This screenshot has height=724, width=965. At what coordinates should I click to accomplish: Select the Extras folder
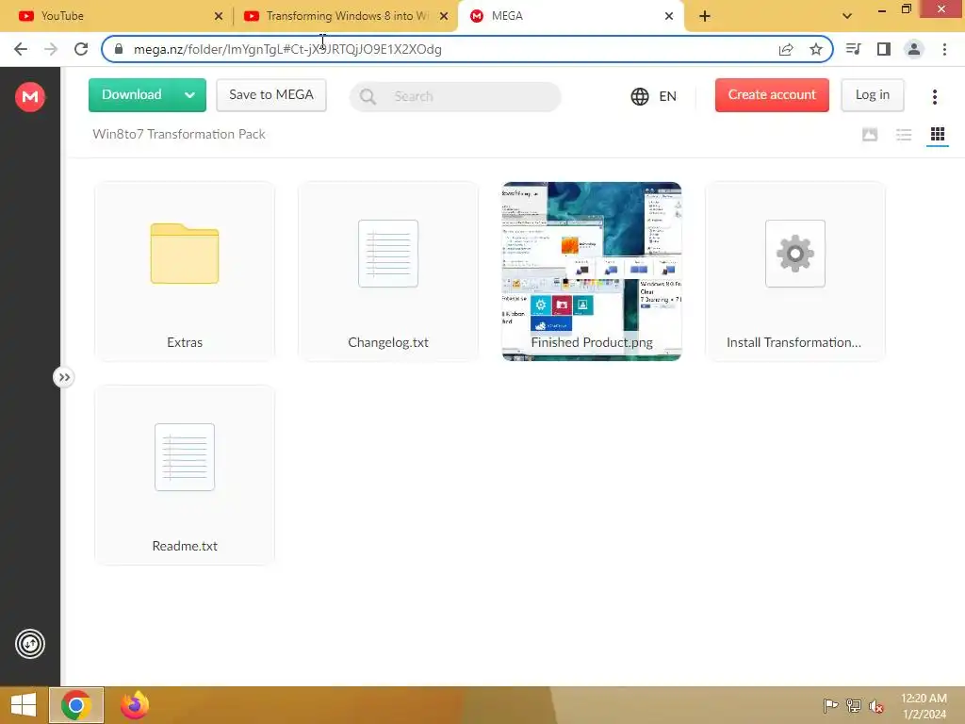point(185,271)
